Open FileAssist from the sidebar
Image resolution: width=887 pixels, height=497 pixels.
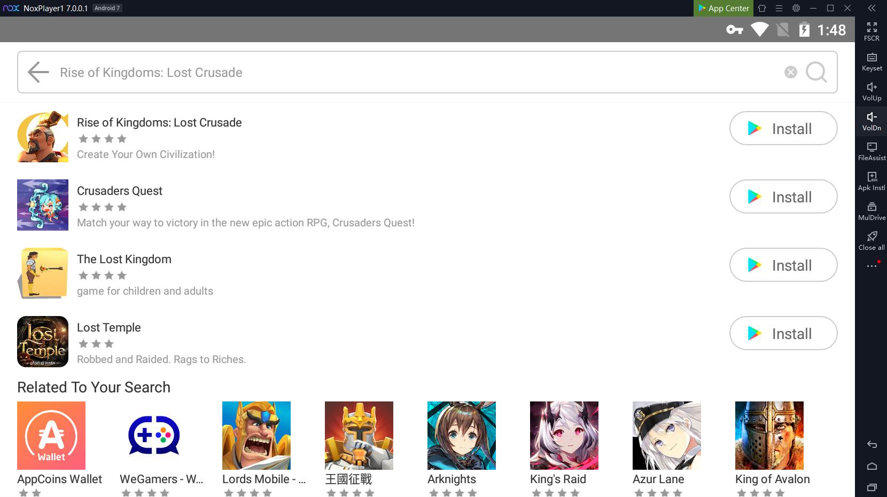pos(872,151)
